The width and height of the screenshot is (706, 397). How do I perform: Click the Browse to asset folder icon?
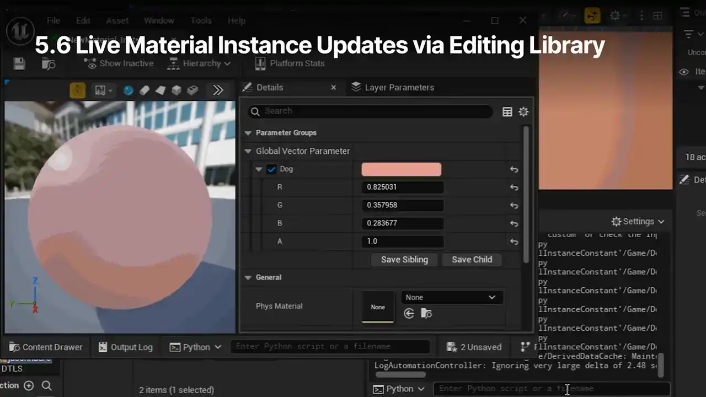[49, 63]
